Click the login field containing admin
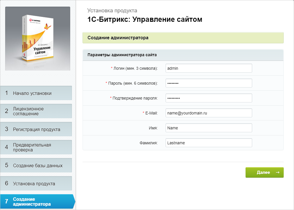 point(209,68)
